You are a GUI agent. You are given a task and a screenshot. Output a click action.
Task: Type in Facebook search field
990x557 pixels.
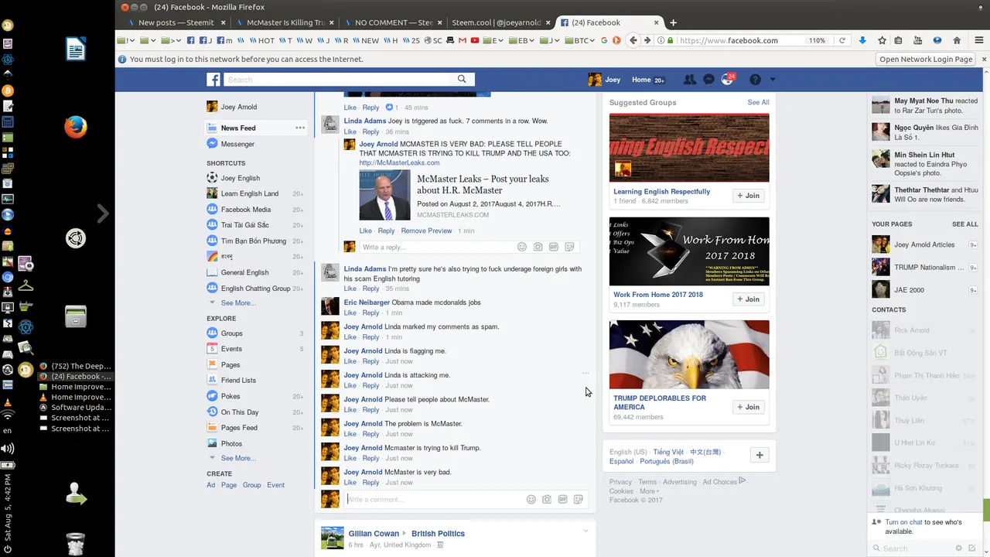pos(338,79)
